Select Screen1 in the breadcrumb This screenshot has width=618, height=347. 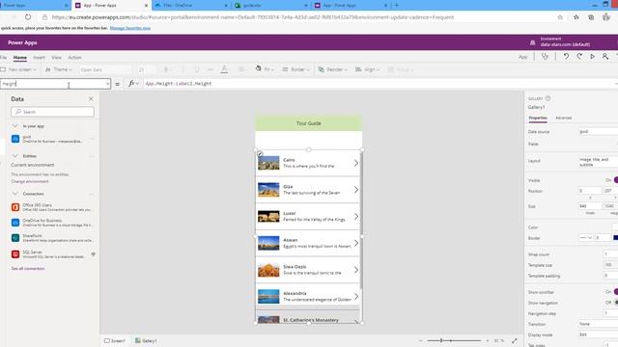tap(115, 340)
